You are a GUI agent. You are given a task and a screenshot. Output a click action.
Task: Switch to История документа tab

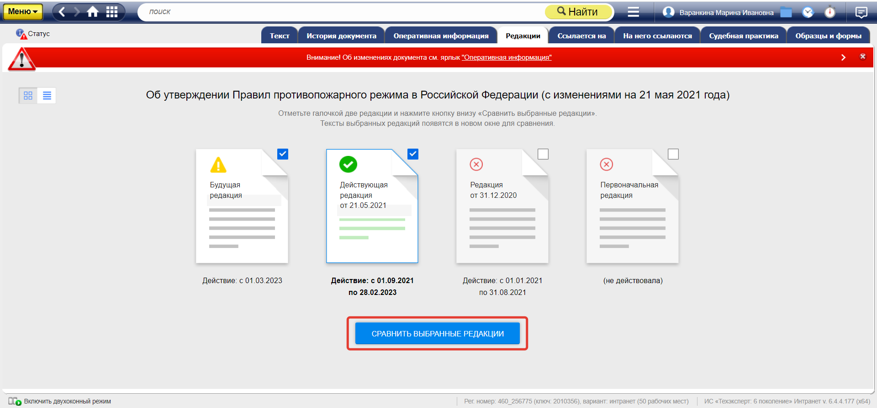coord(341,36)
